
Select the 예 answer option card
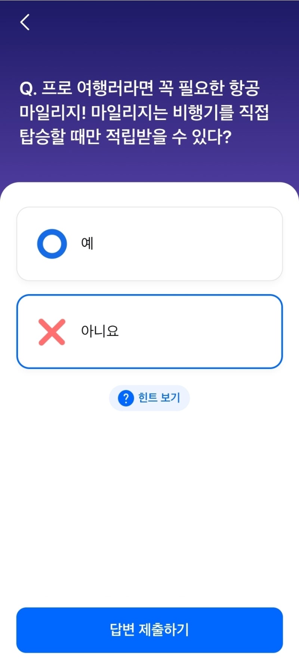coord(149,244)
